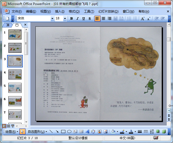
Task: Select the Oval tool
Action: [x=69, y=131]
